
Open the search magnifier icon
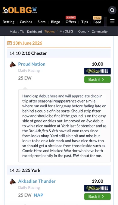coord(112,10)
